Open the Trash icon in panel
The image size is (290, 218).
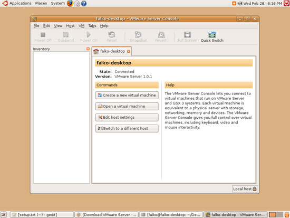(287, 215)
